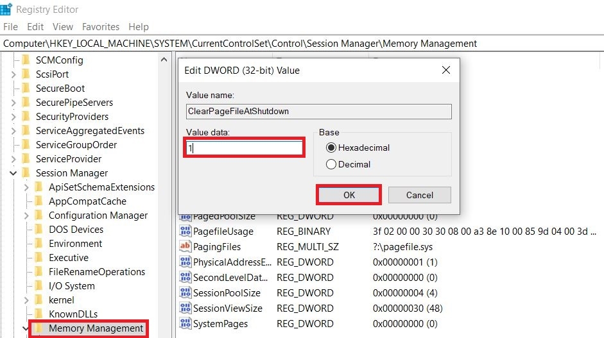Click the SecurePipeServers folder icon
The width and height of the screenshot is (604, 338).
[26, 103]
